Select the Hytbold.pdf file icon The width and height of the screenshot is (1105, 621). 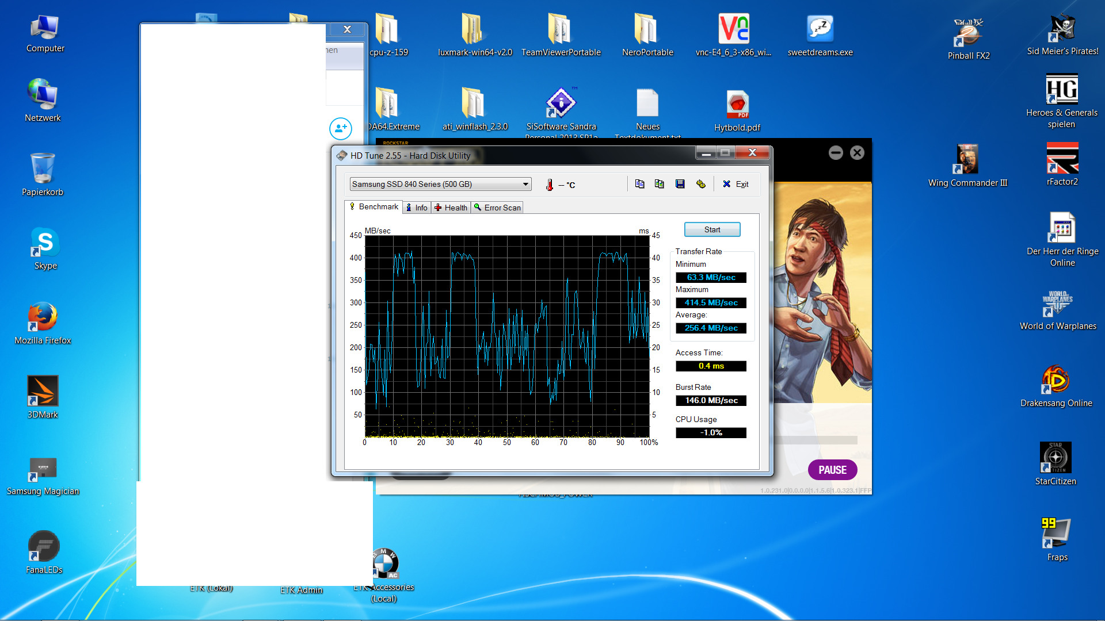(737, 105)
